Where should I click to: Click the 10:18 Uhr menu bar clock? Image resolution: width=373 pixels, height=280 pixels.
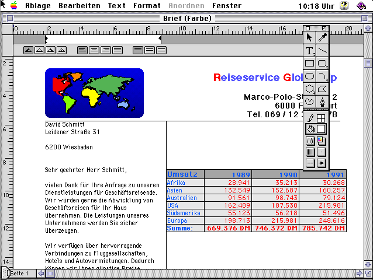pyautogui.click(x=316, y=6)
